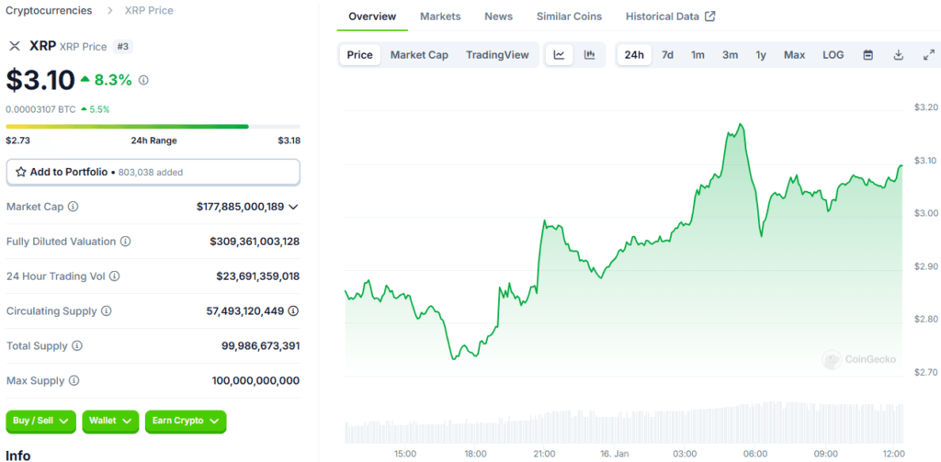
Task: Expand the Market Cap value chevron
Action: pos(293,207)
